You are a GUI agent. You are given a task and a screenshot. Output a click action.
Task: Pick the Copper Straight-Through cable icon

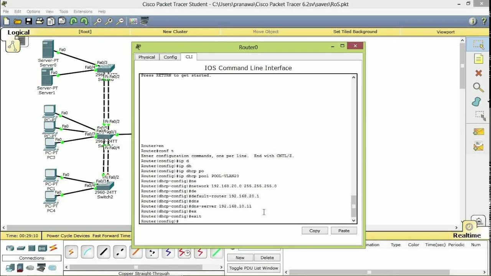104,252
